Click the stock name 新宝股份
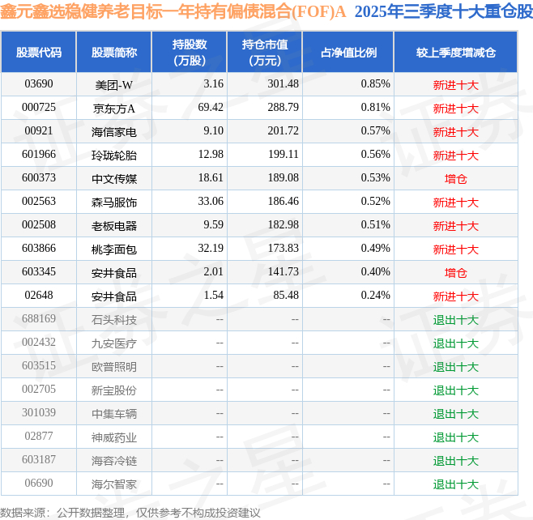Image resolution: width=533 pixels, height=520 pixels. click(x=114, y=390)
